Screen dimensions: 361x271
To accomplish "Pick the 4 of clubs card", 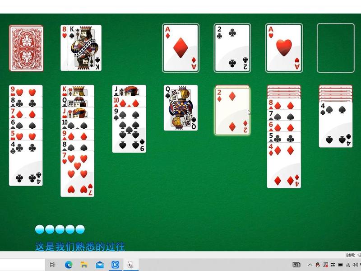I will tap(26, 163).
